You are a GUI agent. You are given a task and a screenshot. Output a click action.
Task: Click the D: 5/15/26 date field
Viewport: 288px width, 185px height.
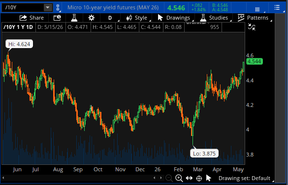(50, 27)
